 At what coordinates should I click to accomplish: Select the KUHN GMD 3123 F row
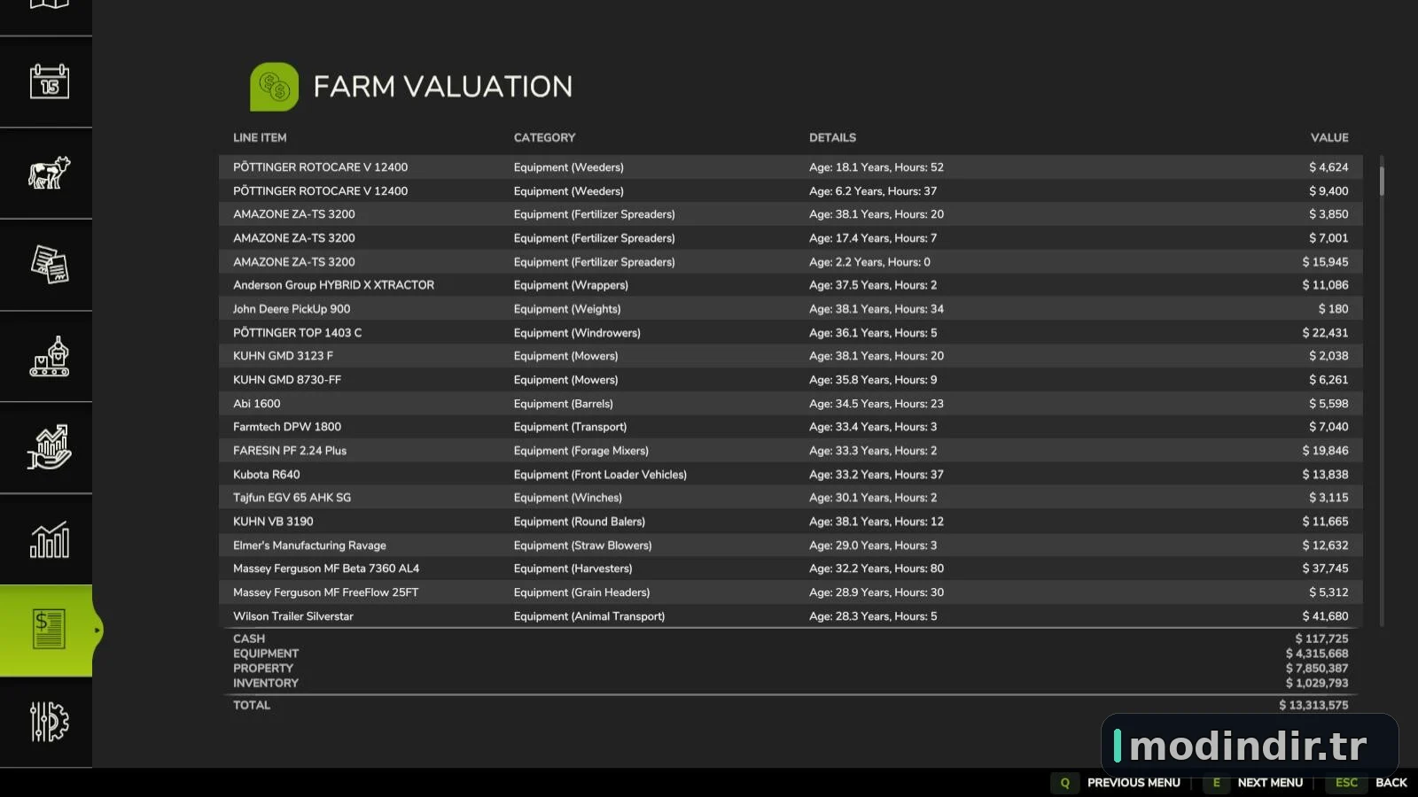pos(791,356)
